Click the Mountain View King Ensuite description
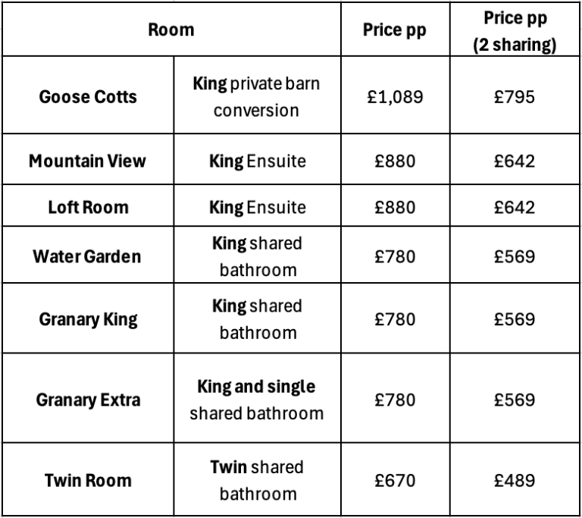 (x=256, y=162)
